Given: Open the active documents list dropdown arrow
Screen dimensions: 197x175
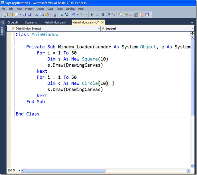Looking at the screenshot, I should pyautogui.click(x=192, y=23).
